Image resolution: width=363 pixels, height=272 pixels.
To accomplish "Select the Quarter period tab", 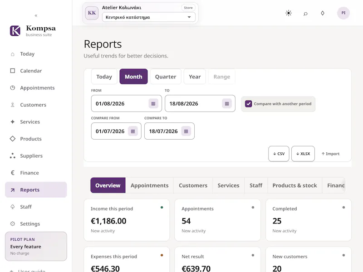I will pyautogui.click(x=166, y=77).
